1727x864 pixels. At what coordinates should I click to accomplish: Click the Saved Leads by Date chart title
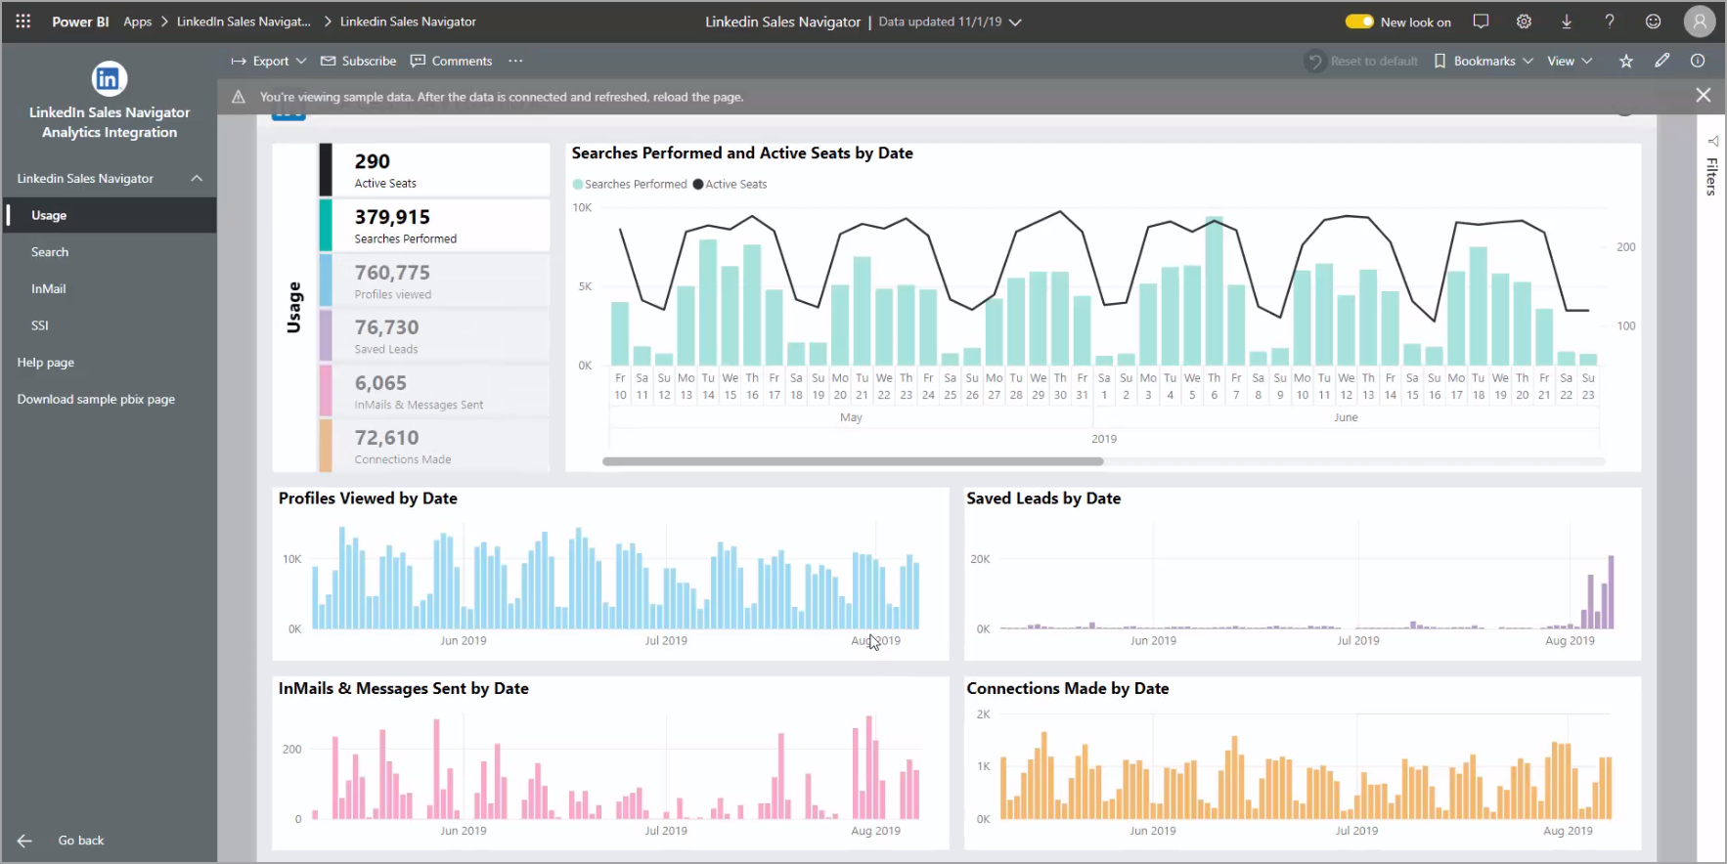pyautogui.click(x=1043, y=498)
